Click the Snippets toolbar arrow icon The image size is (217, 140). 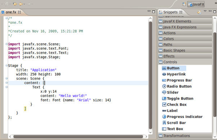pos(199,13)
